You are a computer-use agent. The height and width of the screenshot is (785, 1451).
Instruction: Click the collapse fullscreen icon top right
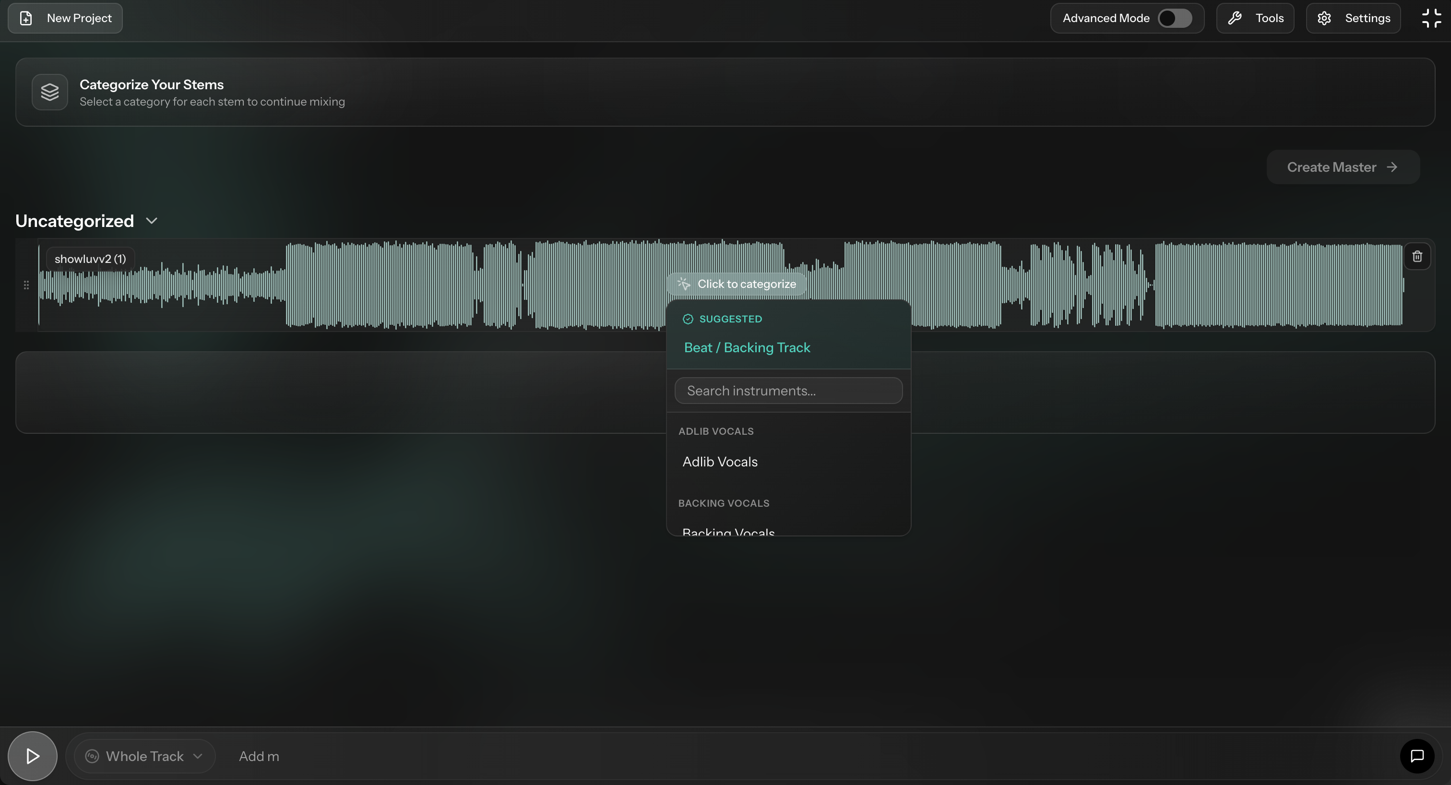1431,17
